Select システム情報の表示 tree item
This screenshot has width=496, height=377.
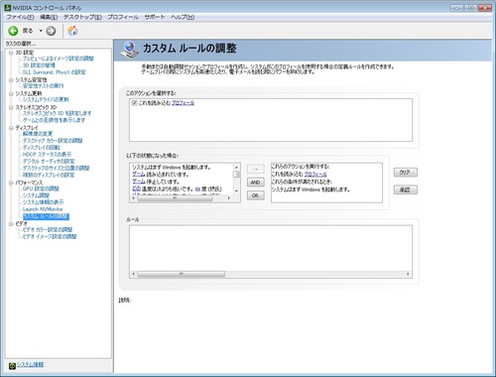pyautogui.click(x=43, y=202)
